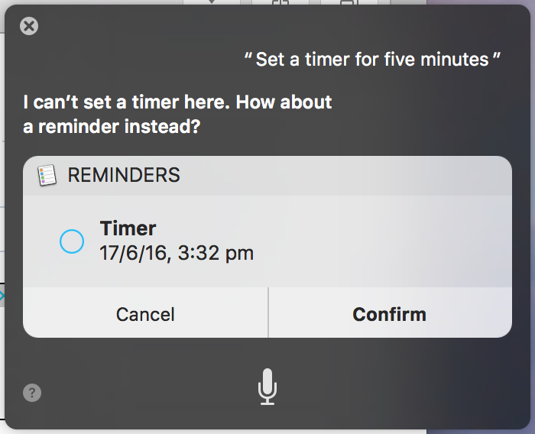The width and height of the screenshot is (535, 434).
Task: Close the Siri window
Action: click(29, 26)
